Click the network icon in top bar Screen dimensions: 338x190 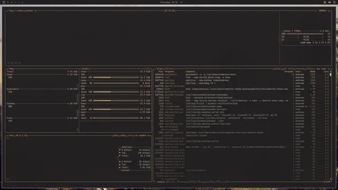(x=325, y=2)
